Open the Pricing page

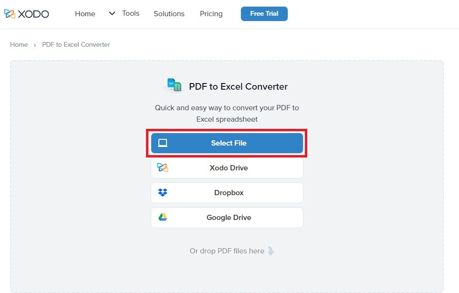click(x=211, y=14)
